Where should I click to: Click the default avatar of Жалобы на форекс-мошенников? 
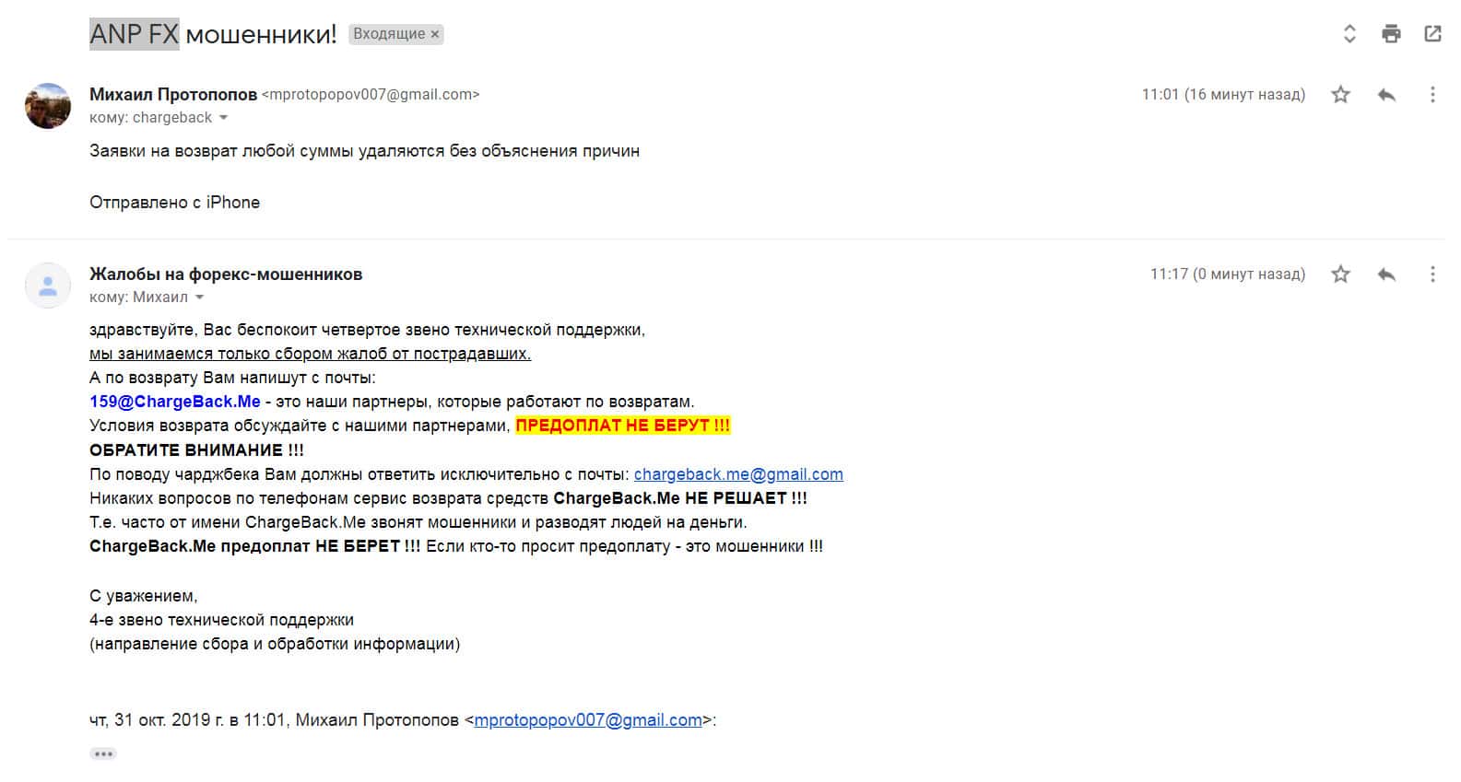48,286
